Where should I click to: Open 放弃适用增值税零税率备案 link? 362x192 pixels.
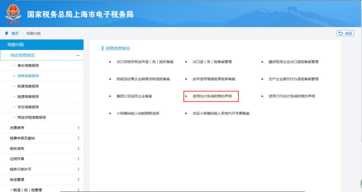pos(214,79)
